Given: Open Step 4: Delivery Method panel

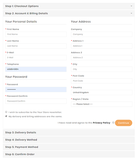Looking at the screenshot, I should (69, 140).
